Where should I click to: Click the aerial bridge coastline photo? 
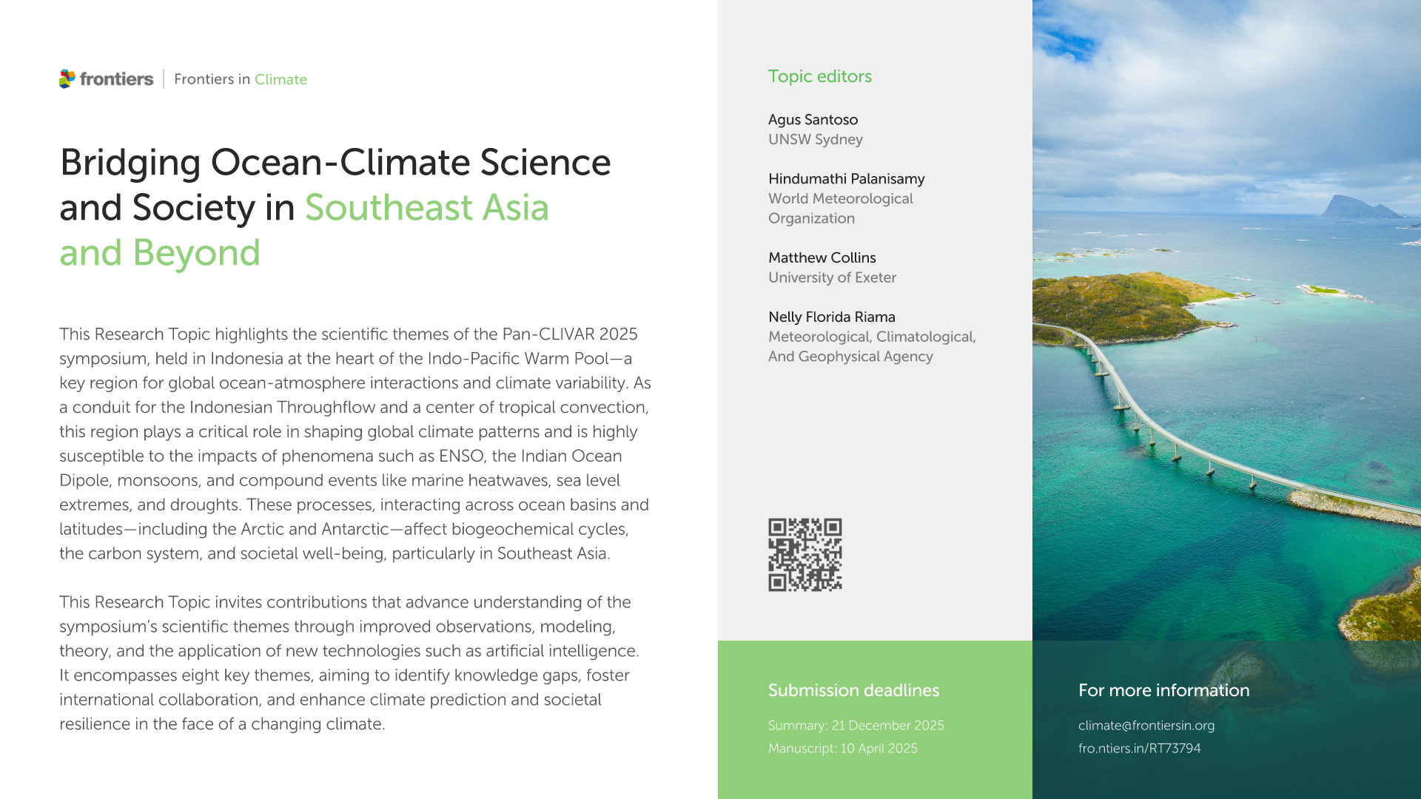1226,333
